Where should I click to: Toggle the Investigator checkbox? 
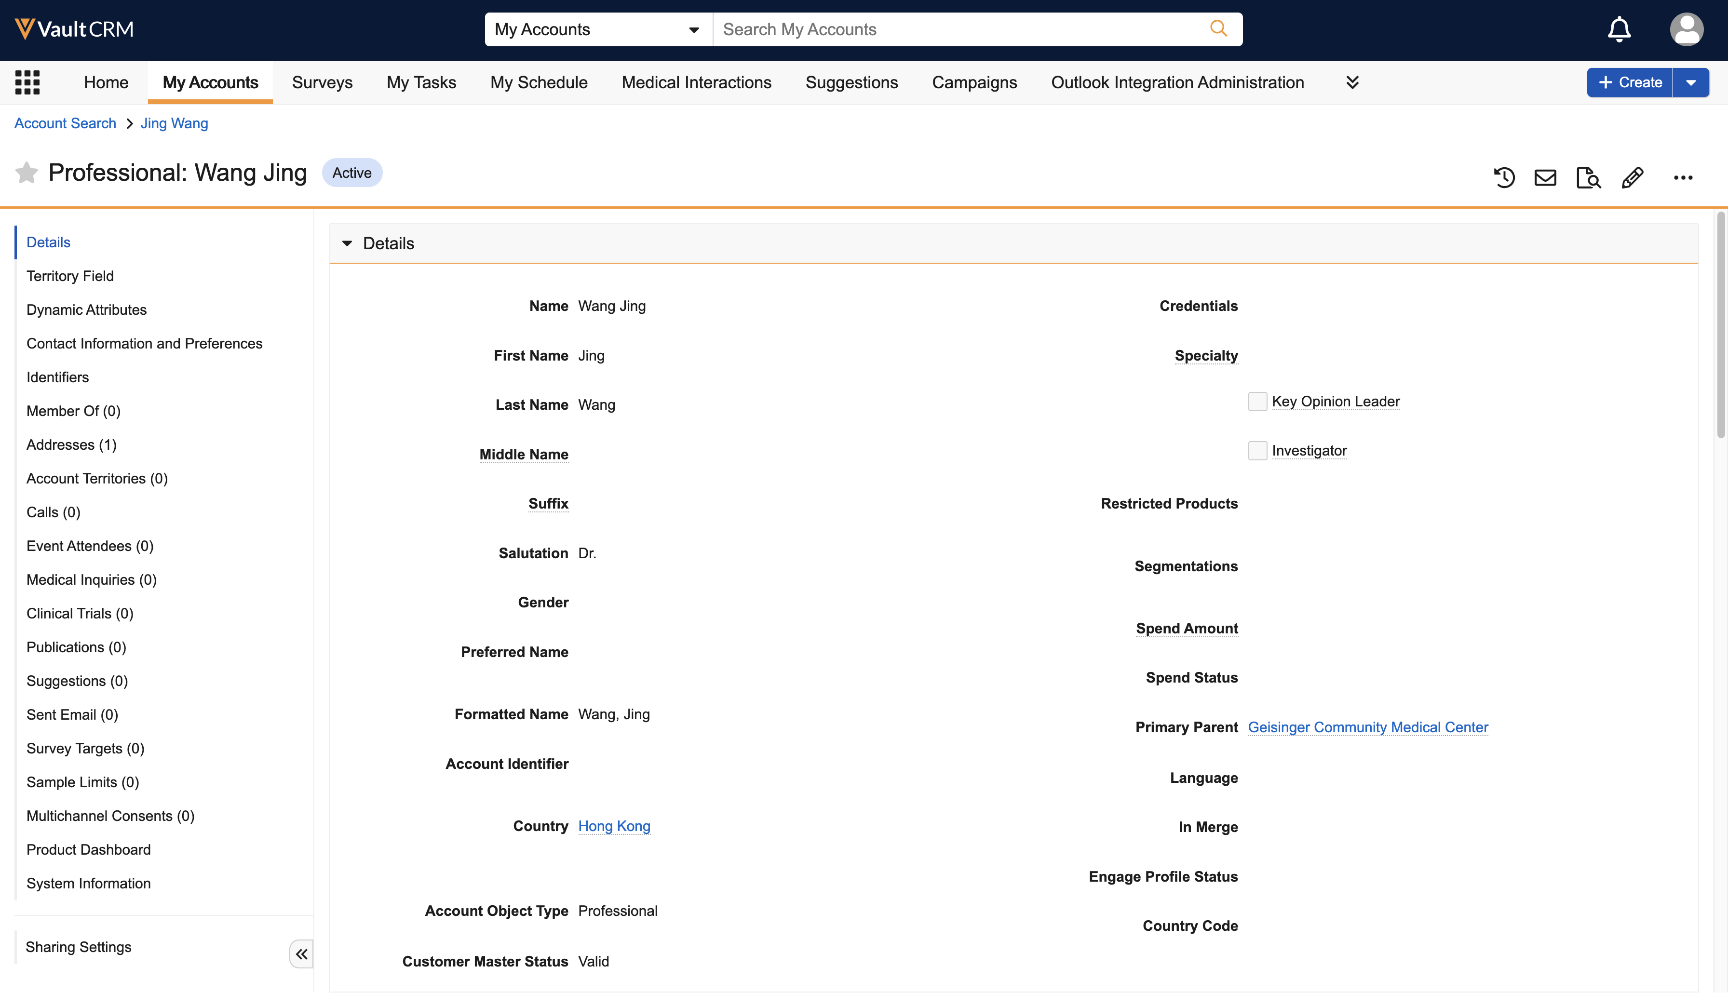click(1257, 451)
